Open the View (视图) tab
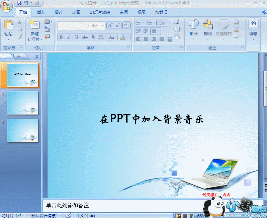The image size is (267, 218). pos(141,12)
